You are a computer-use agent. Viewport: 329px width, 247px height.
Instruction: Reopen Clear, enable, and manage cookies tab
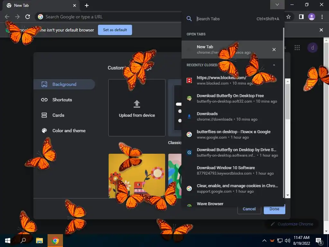233,188
